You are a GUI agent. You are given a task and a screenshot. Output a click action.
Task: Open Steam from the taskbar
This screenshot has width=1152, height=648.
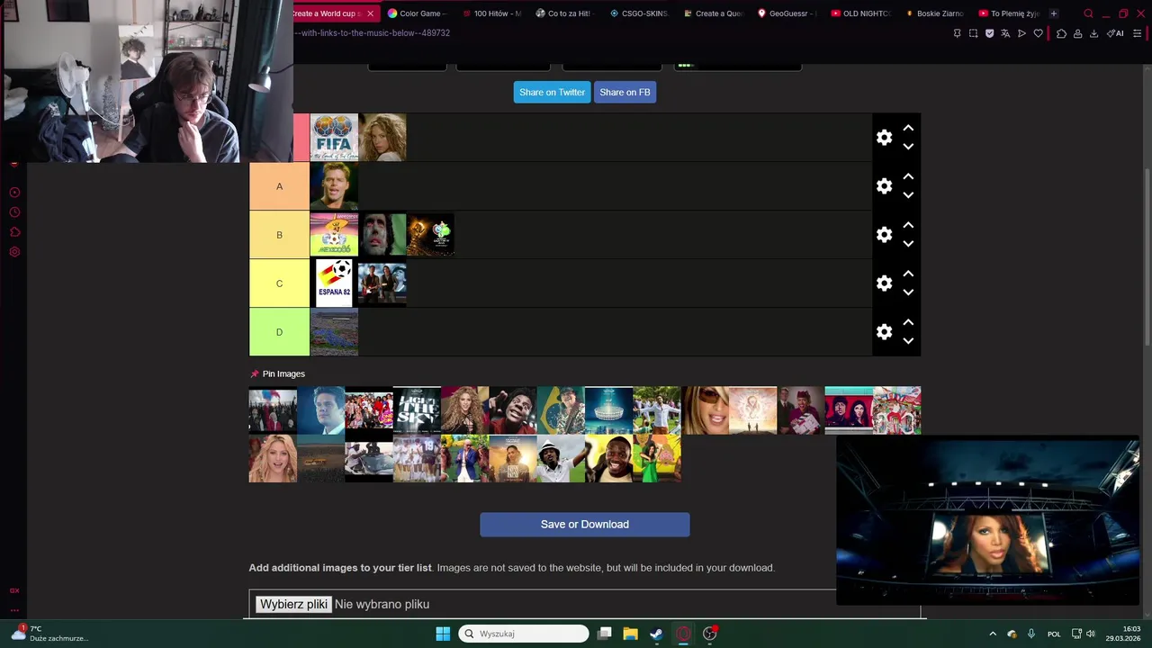[x=656, y=634]
